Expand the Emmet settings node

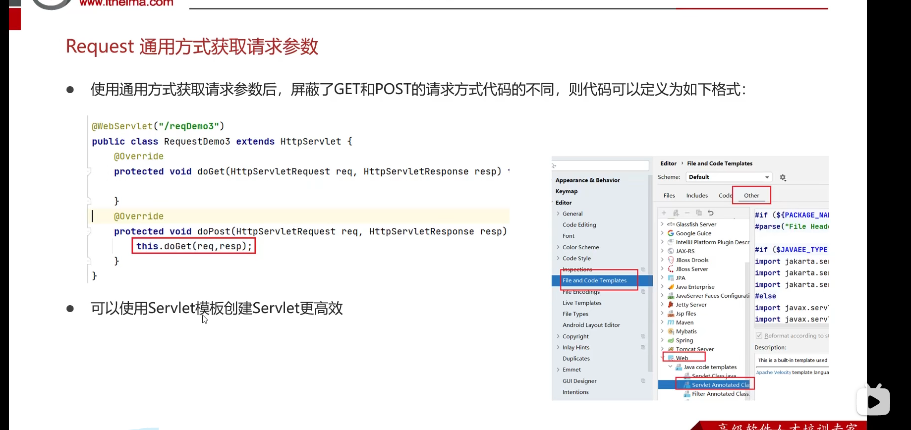[558, 370]
